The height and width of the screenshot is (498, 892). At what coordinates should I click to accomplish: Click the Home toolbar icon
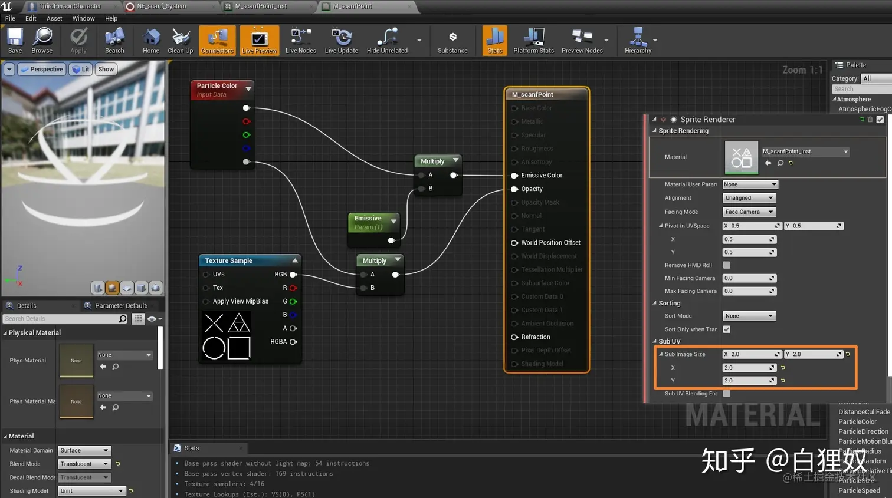click(x=151, y=41)
